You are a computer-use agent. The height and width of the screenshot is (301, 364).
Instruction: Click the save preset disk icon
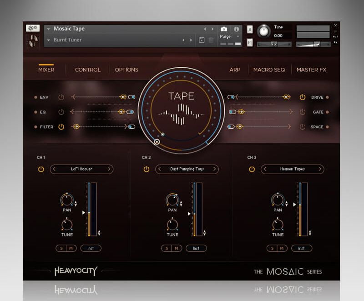tap(202, 40)
